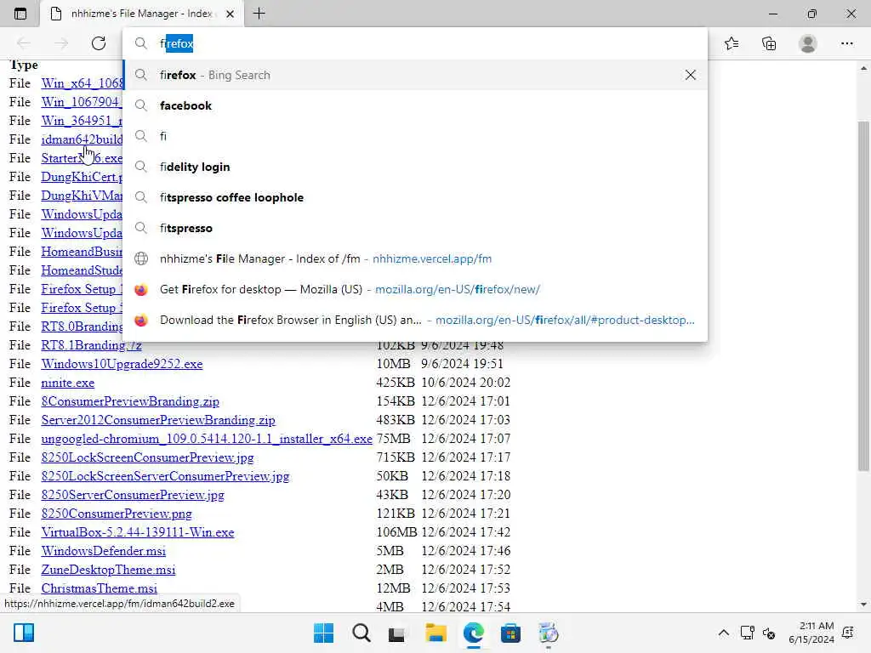Open 8250LockScreenConsumerPreview.jpg
Image resolution: width=871 pixels, height=653 pixels.
[147, 457]
